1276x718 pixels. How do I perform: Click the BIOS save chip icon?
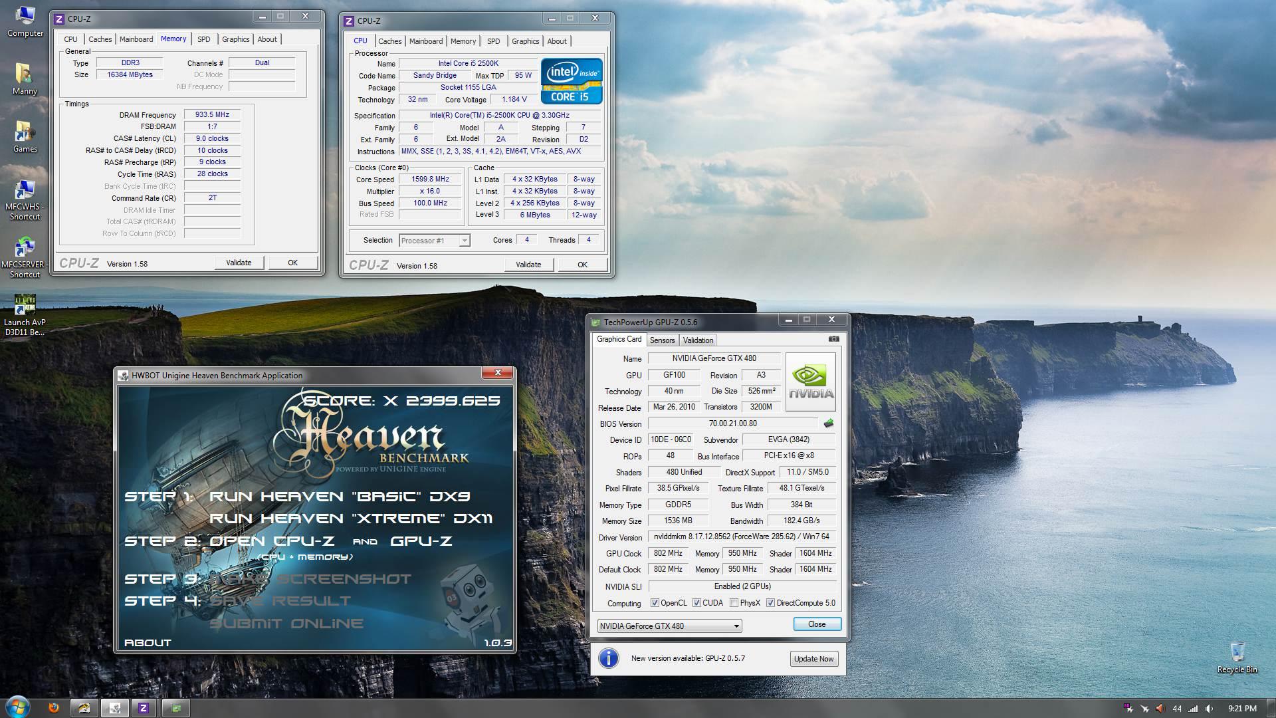(x=828, y=423)
